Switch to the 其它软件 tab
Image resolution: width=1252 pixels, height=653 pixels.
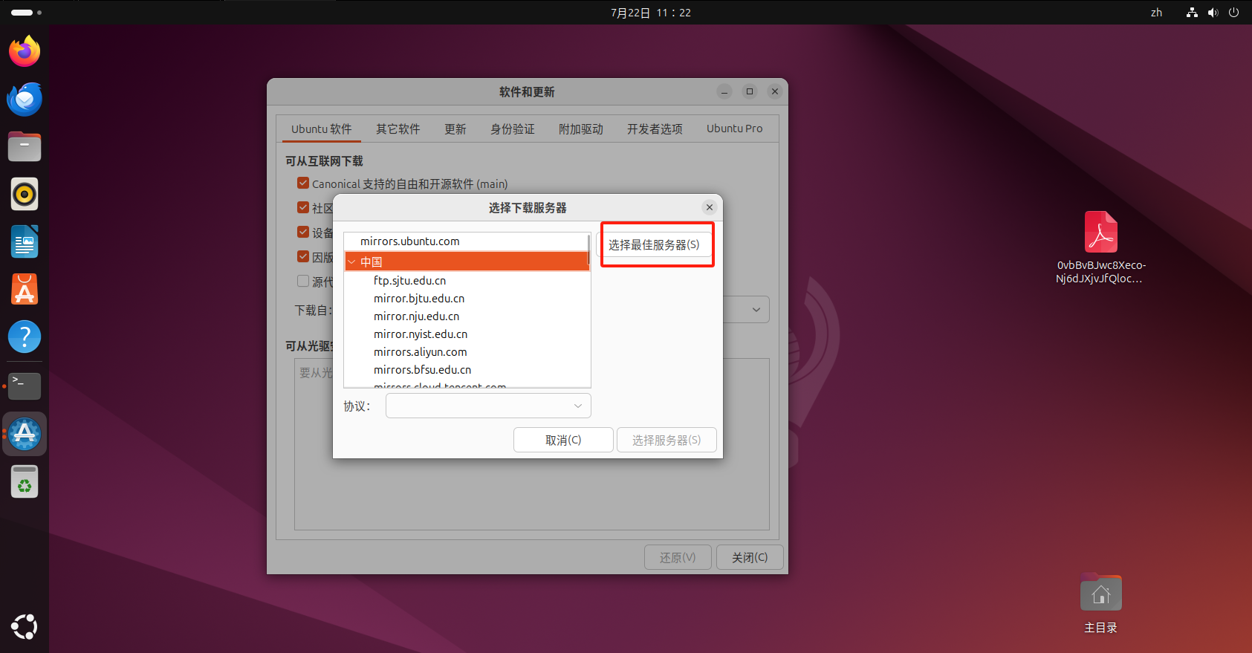398,129
